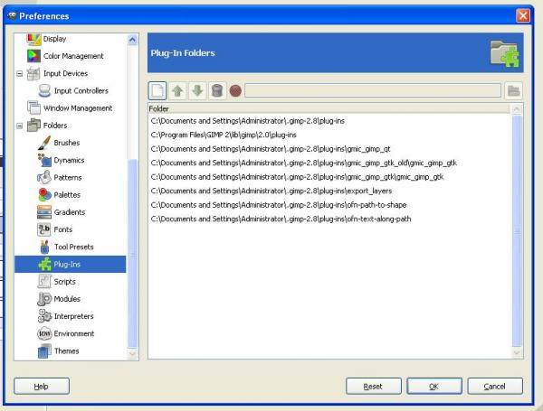Viewport: 543px width, 411px height.
Task: Click the Cancel button
Action: tap(495, 386)
